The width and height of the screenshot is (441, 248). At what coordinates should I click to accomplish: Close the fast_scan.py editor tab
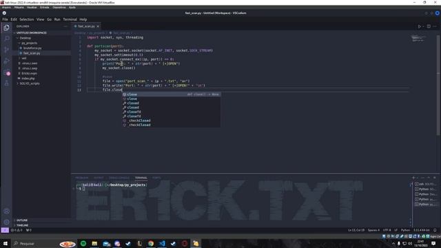point(98,26)
